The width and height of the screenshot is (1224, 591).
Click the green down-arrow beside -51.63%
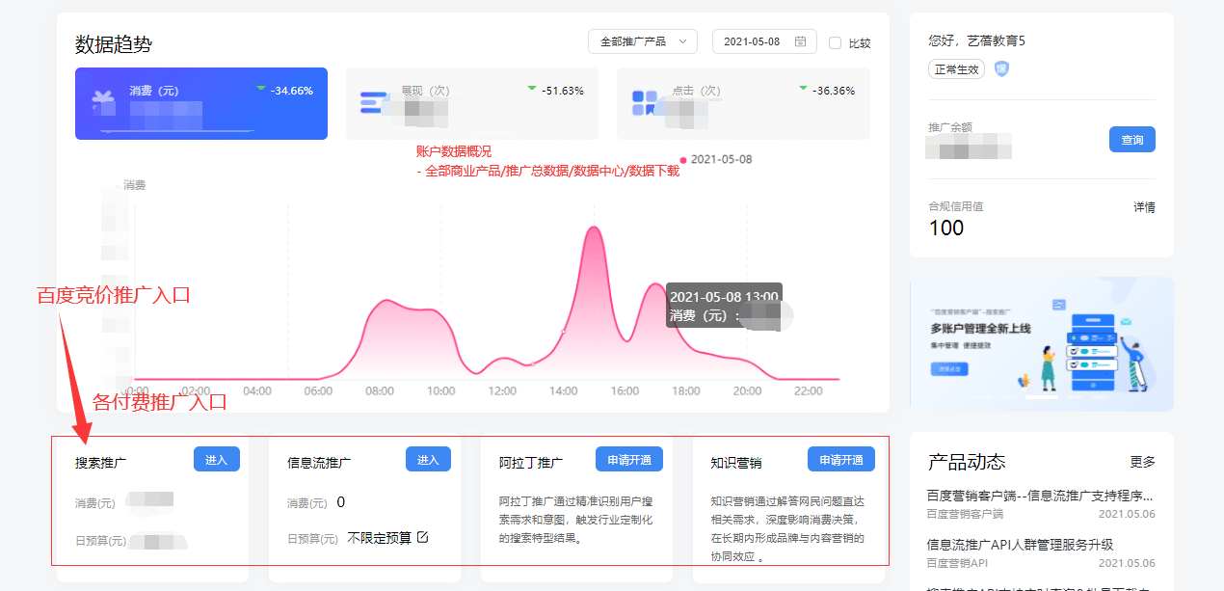pos(532,90)
